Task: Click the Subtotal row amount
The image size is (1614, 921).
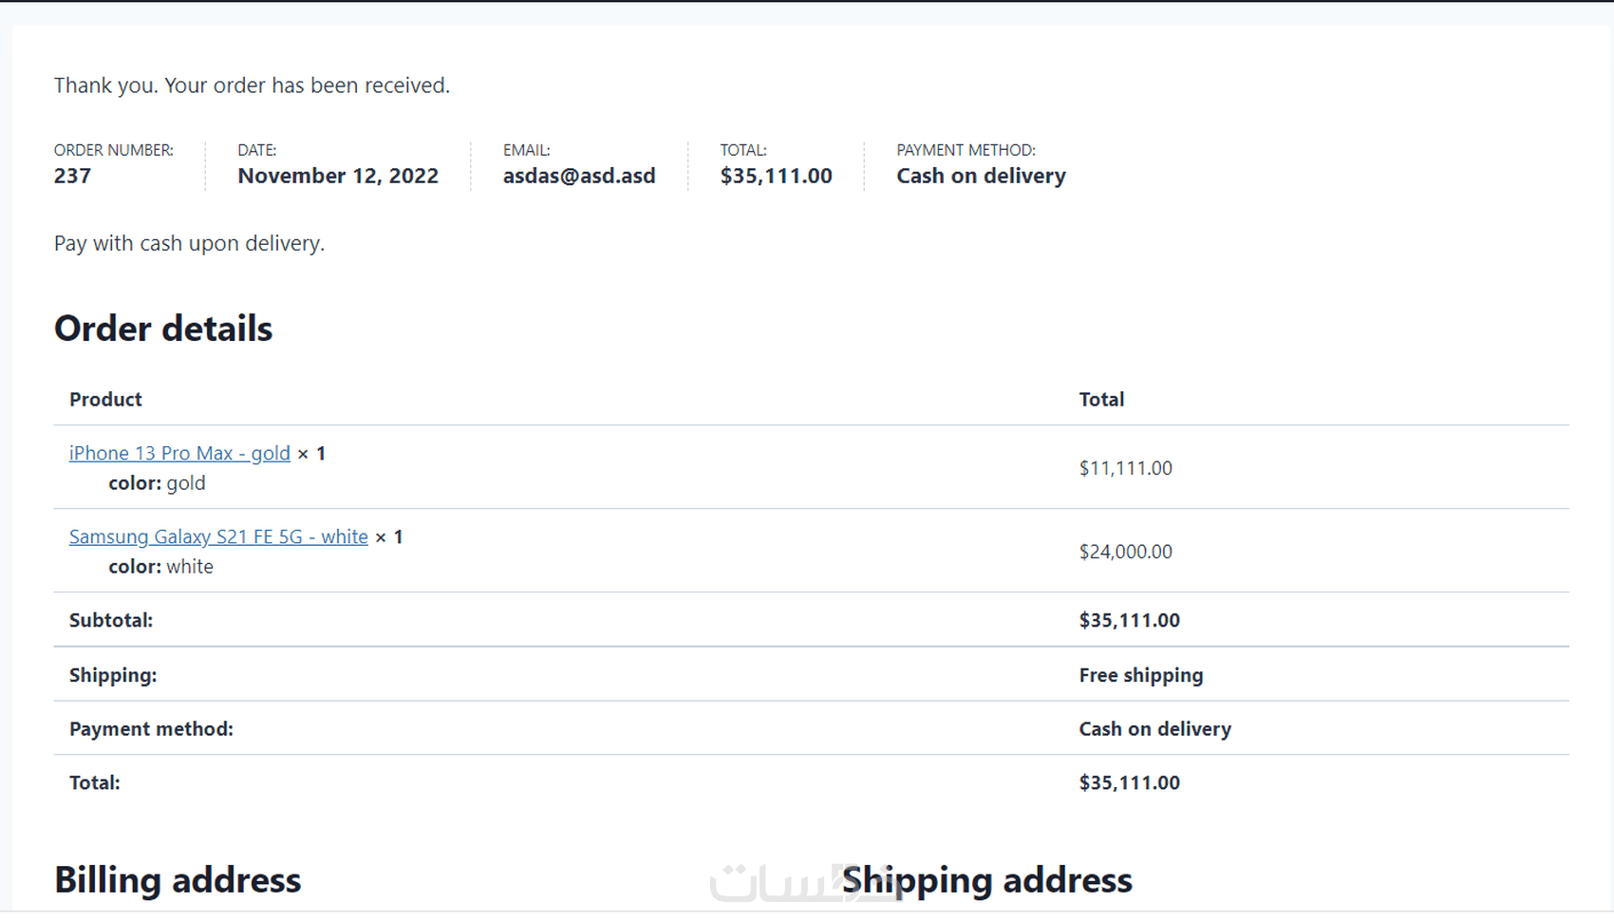Action: 1129,621
